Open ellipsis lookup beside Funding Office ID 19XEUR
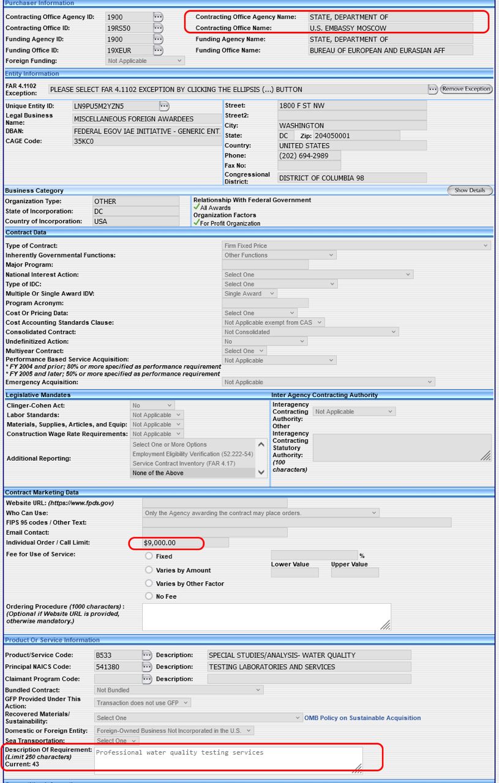 tap(158, 50)
